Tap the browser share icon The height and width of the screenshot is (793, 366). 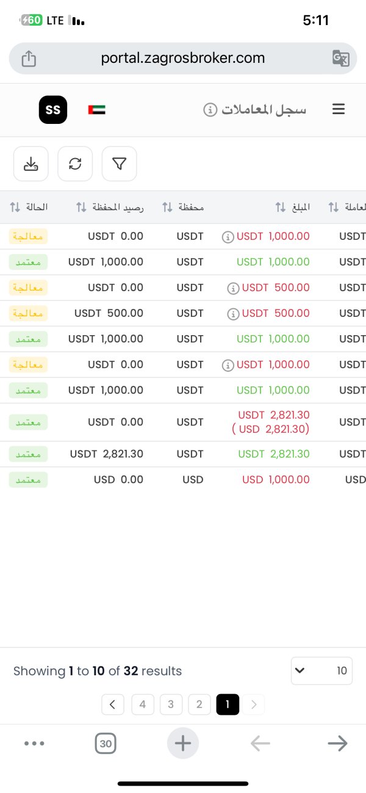(29, 59)
